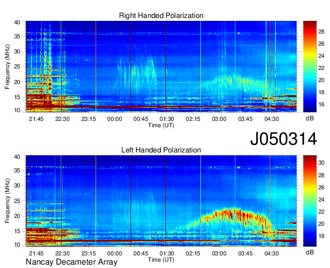Click the 18 dB value on Left Handed color bar

(321, 236)
